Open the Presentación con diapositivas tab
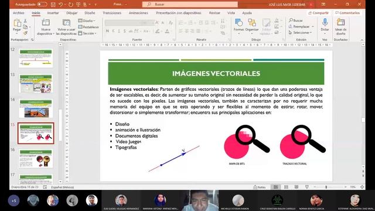This screenshot has width=375, height=211. tap(178, 13)
